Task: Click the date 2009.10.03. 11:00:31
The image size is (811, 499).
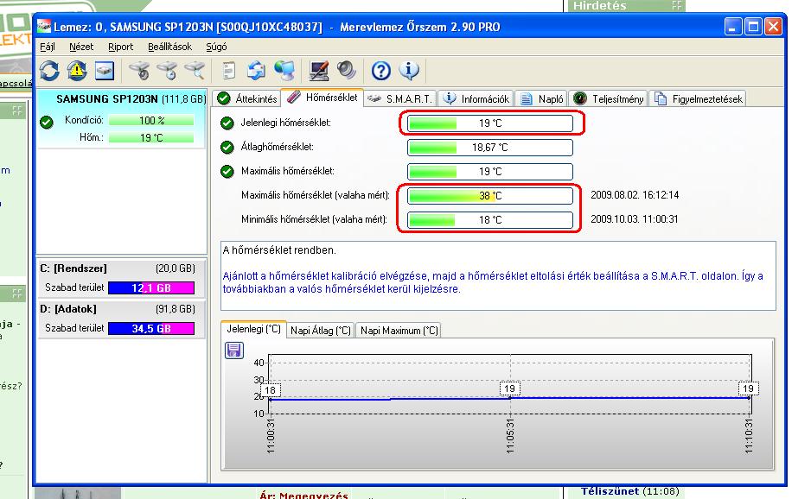Action: [635, 219]
